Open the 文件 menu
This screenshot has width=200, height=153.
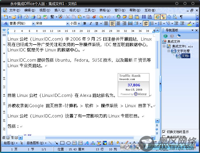[15, 10]
